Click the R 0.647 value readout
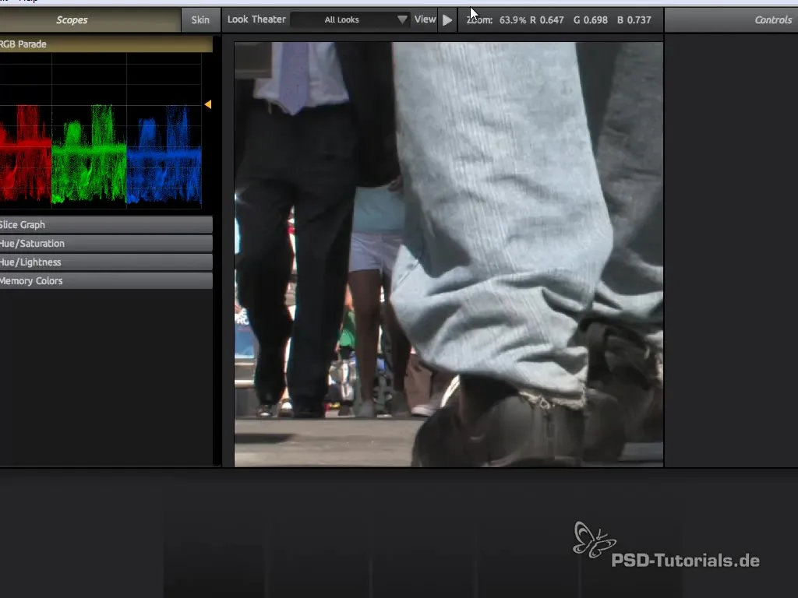This screenshot has width=798, height=598. (x=547, y=19)
